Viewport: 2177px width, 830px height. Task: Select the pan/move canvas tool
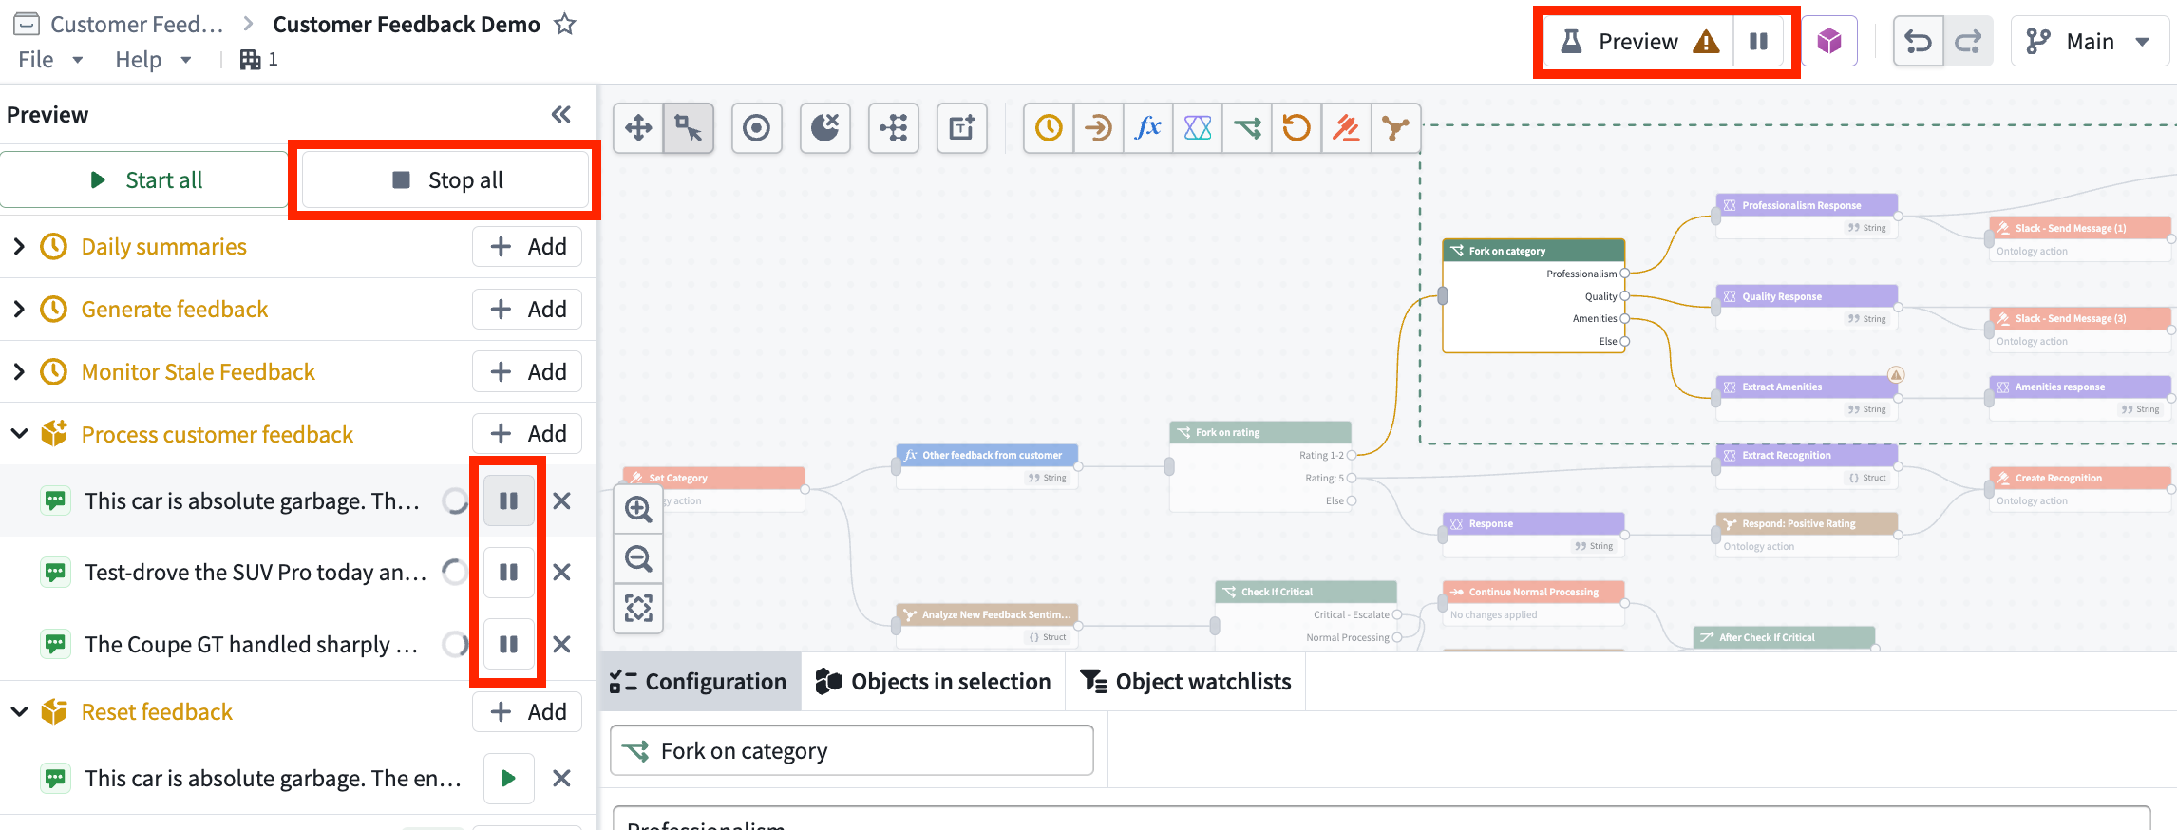point(638,128)
